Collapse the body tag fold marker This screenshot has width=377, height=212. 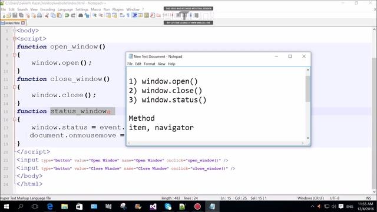point(15,31)
